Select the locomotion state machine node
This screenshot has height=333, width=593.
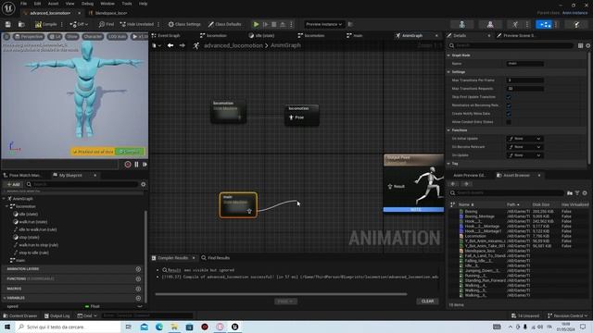(229, 111)
